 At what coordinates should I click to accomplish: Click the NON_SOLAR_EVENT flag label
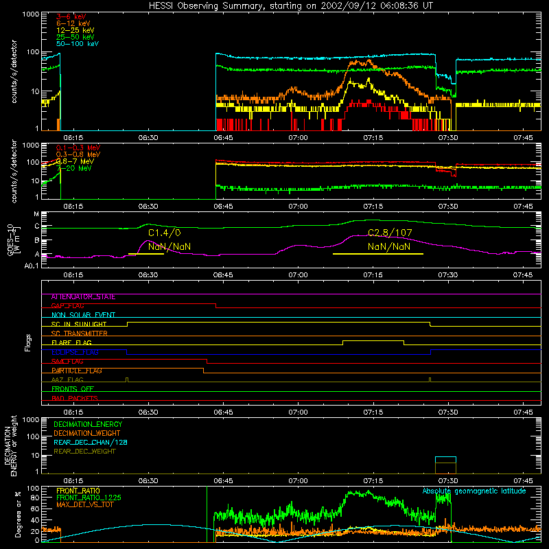(83, 315)
